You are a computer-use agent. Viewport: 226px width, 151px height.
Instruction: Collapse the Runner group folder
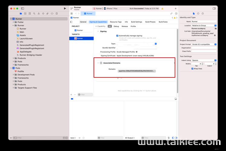(x=13, y=25)
